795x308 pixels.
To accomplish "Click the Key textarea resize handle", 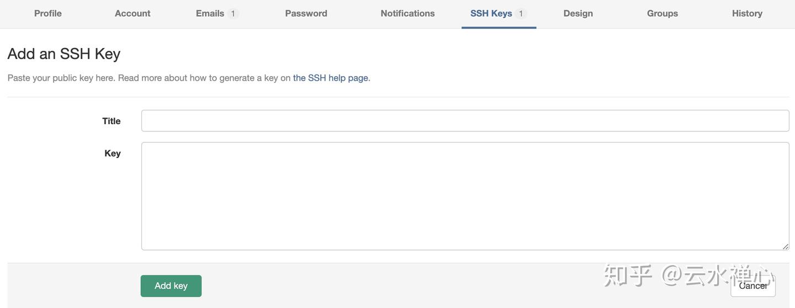I will tap(786, 247).
